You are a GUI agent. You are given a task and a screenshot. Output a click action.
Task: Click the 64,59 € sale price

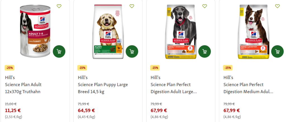click(x=87, y=110)
